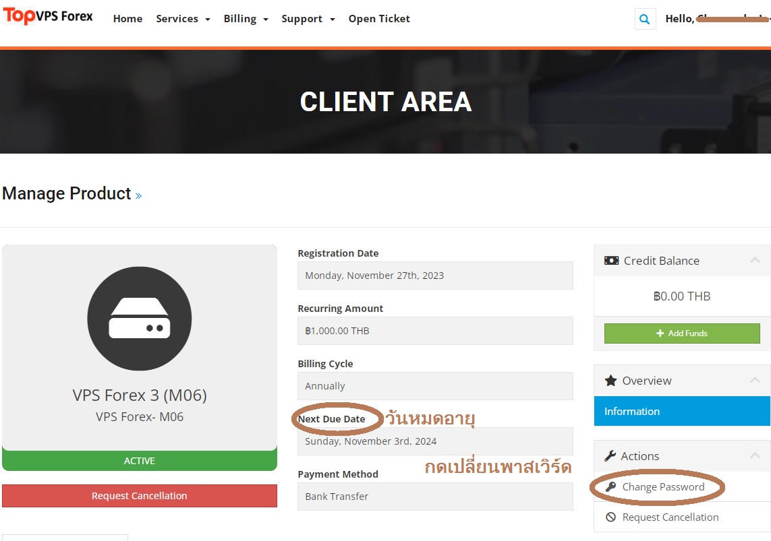Screen dimensions: 771x541
Task: Open the Billing dropdown menu
Action: click(246, 19)
